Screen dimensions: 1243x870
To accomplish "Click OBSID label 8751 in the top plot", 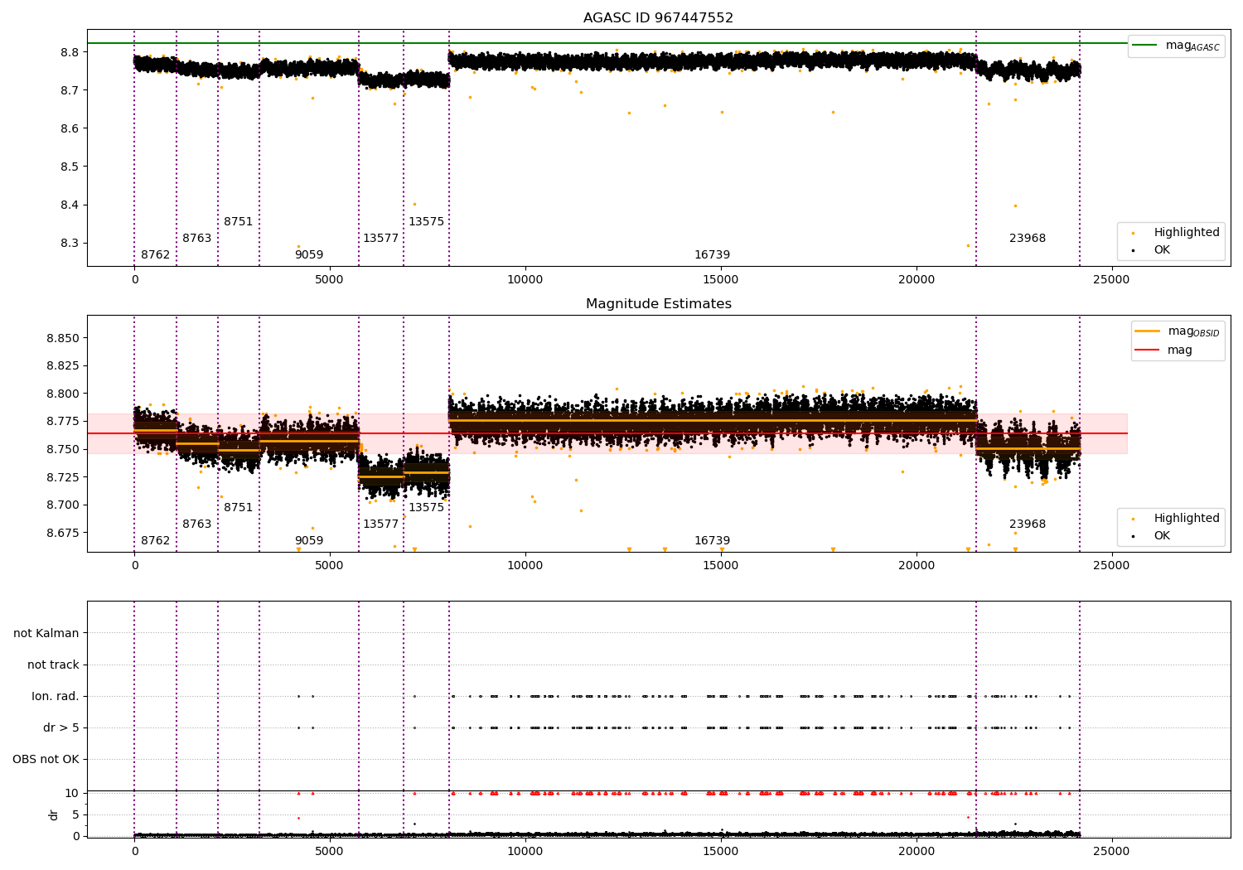I will [x=238, y=221].
